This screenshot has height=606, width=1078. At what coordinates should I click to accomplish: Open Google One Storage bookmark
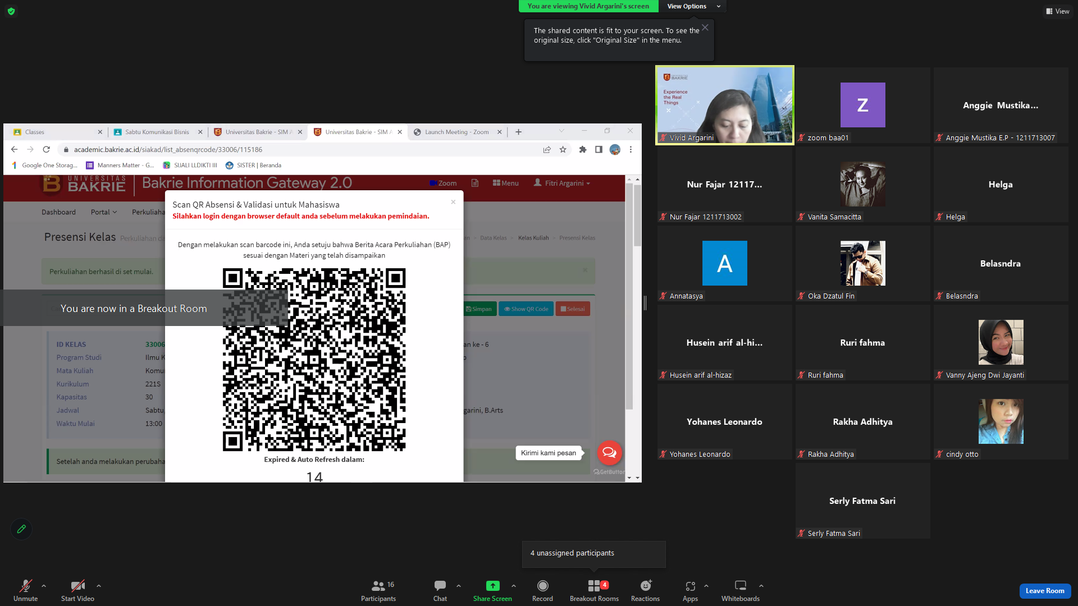[44, 165]
